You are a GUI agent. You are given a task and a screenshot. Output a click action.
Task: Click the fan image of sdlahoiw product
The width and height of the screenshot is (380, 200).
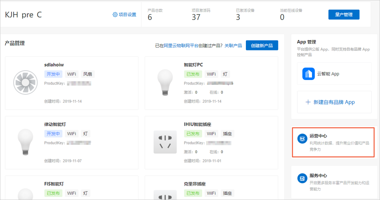pos(26,82)
